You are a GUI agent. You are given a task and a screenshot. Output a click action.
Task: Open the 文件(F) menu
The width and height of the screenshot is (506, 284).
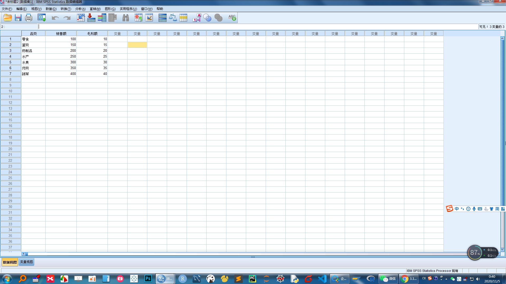click(x=7, y=9)
